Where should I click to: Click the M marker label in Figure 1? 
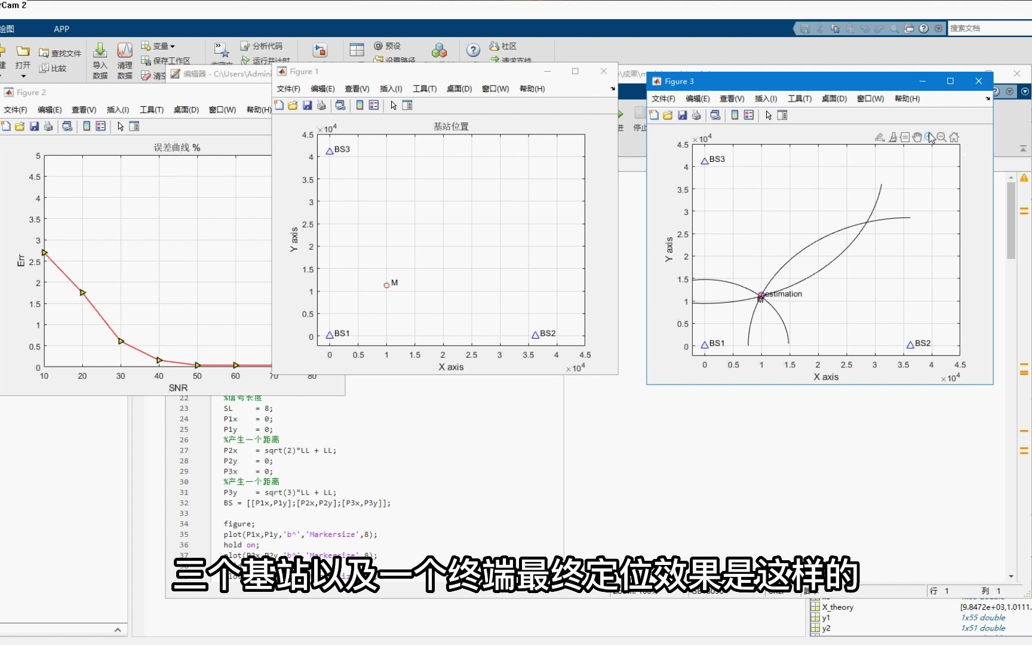(x=394, y=282)
